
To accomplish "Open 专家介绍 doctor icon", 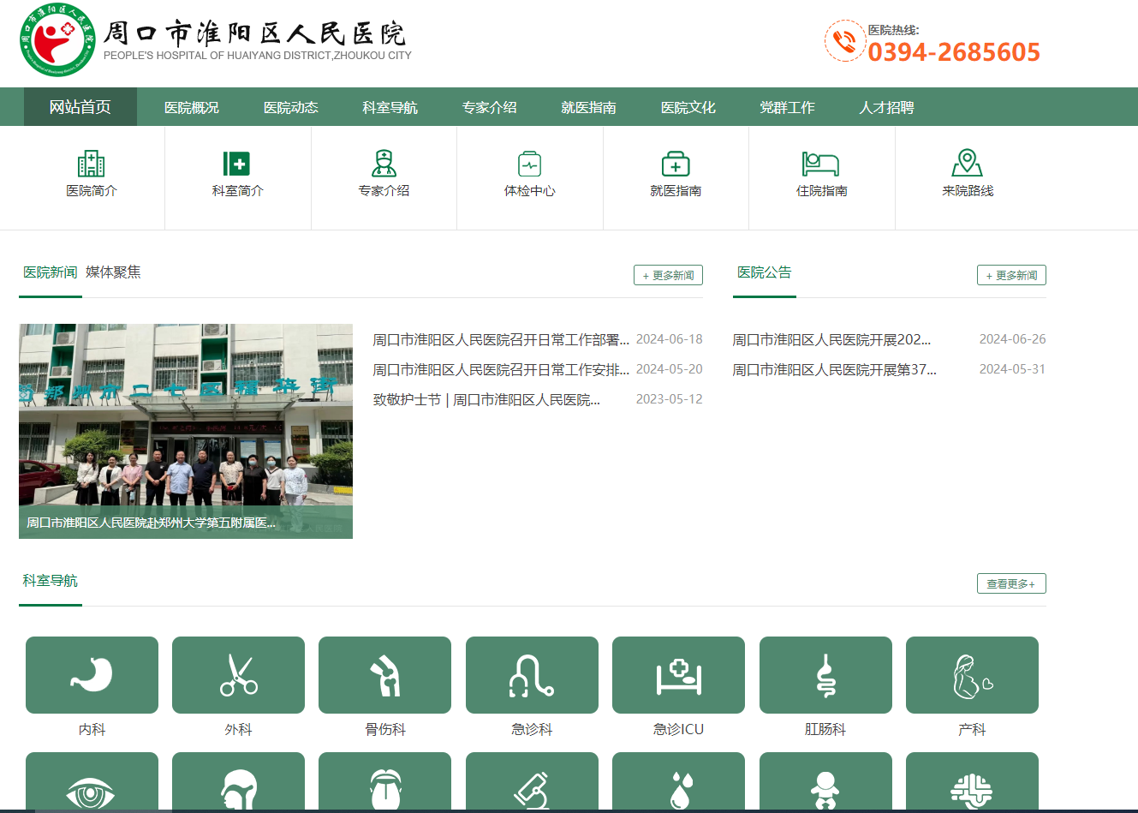I will point(384,163).
